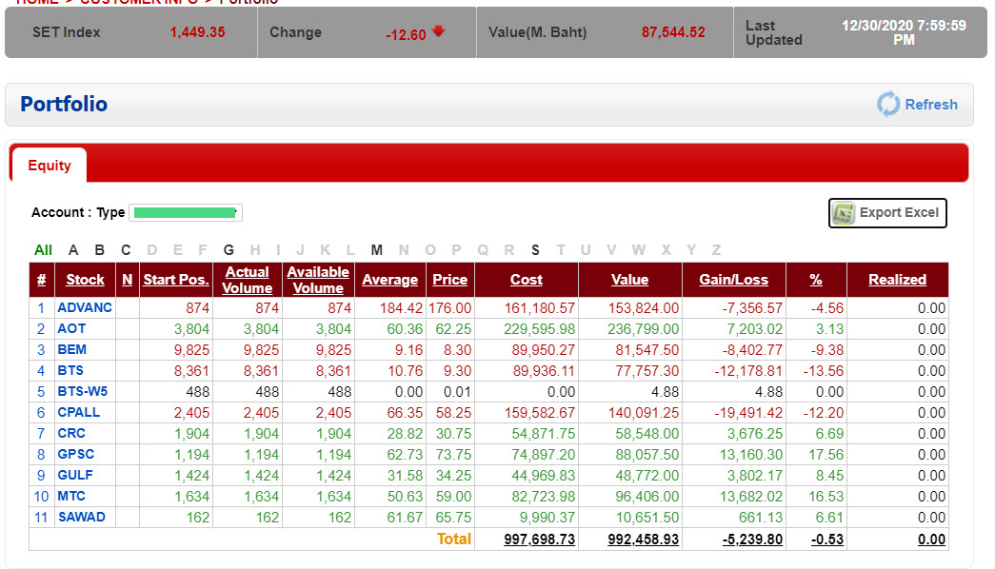Viewport: 995px width, 569px height.
Task: Sort by % column header
Action: point(816,280)
